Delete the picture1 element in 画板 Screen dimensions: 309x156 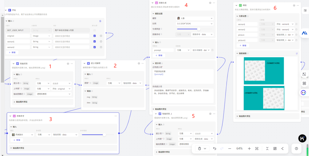click(x=296, y=40)
